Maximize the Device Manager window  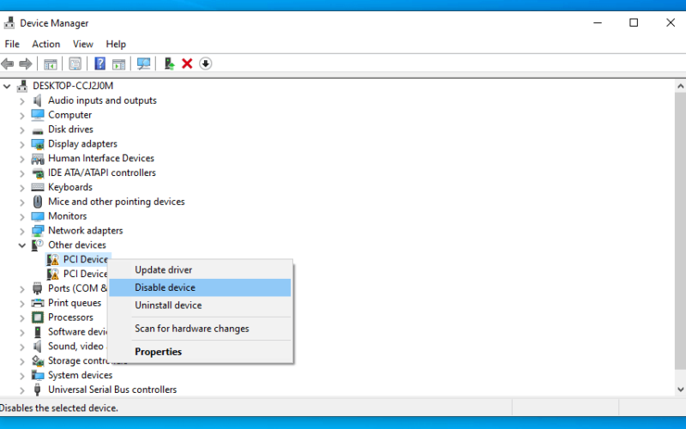634,23
